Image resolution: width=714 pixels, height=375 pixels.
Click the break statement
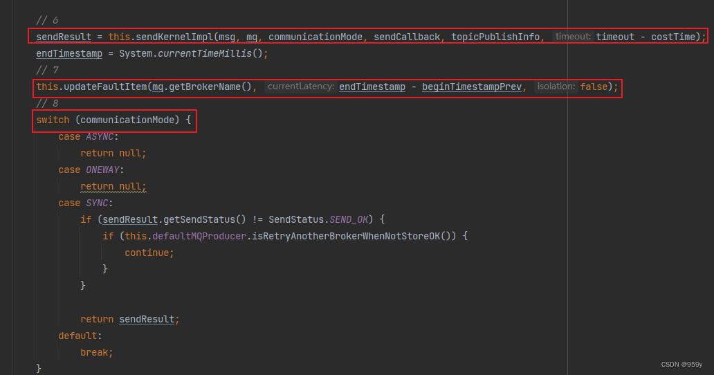point(97,353)
